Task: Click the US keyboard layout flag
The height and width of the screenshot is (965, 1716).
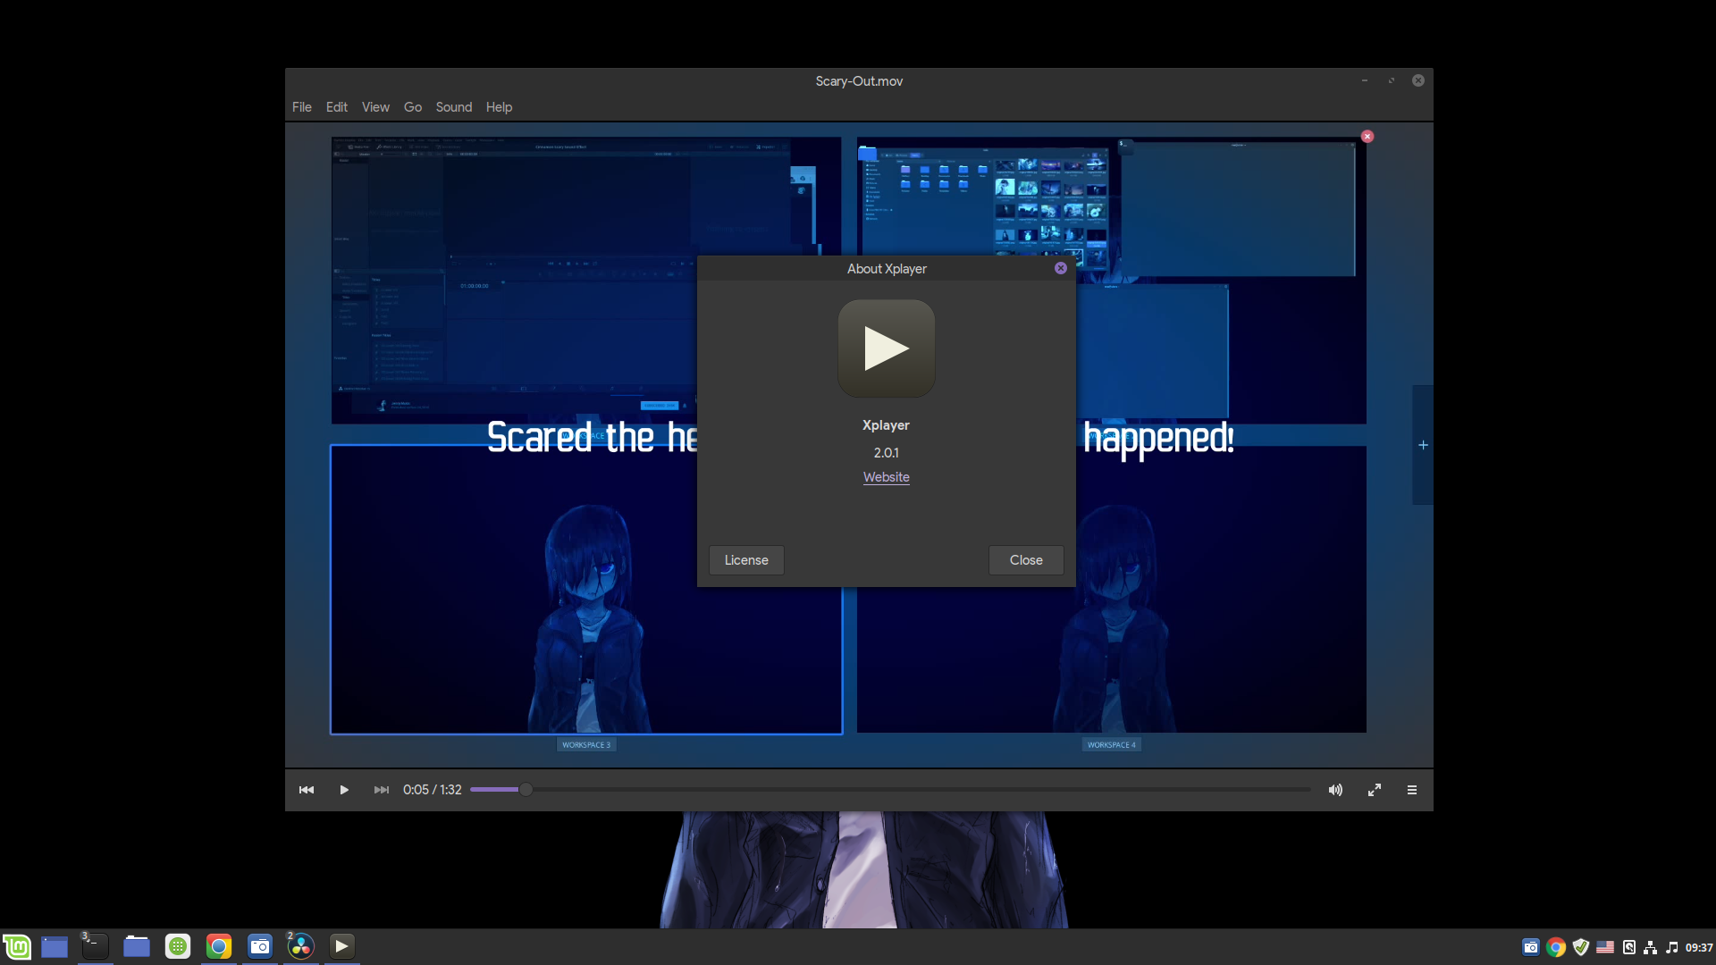Action: 1605,947
